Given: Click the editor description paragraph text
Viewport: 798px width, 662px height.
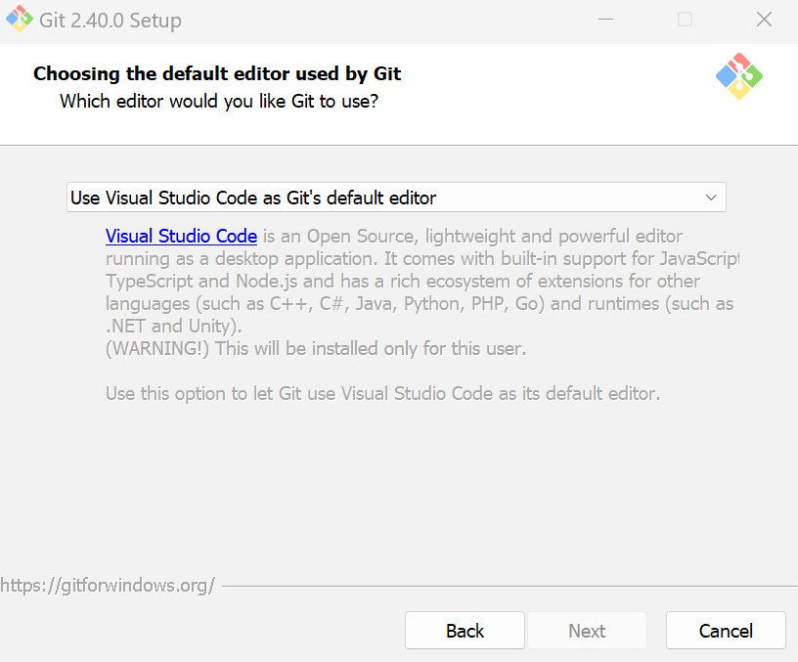Looking at the screenshot, I should coord(391,281).
